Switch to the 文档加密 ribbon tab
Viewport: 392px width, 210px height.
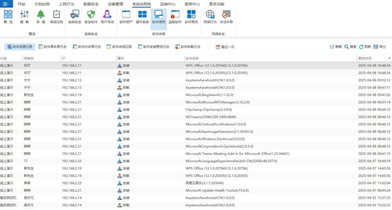point(42,4)
